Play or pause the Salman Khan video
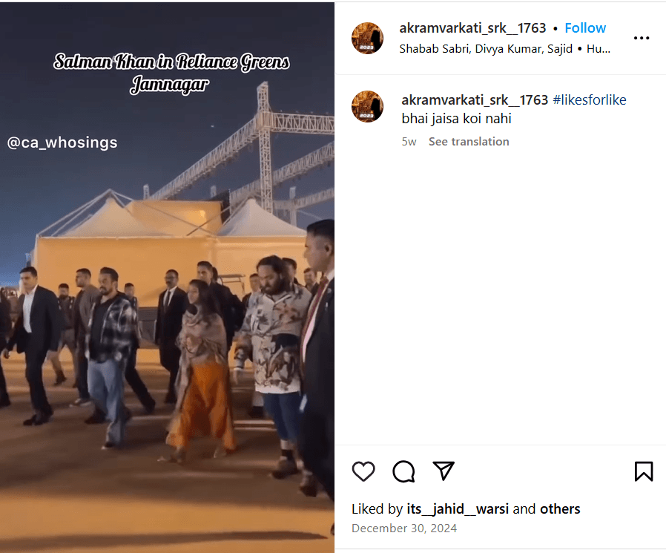Image resolution: width=666 pixels, height=553 pixels. (167, 277)
